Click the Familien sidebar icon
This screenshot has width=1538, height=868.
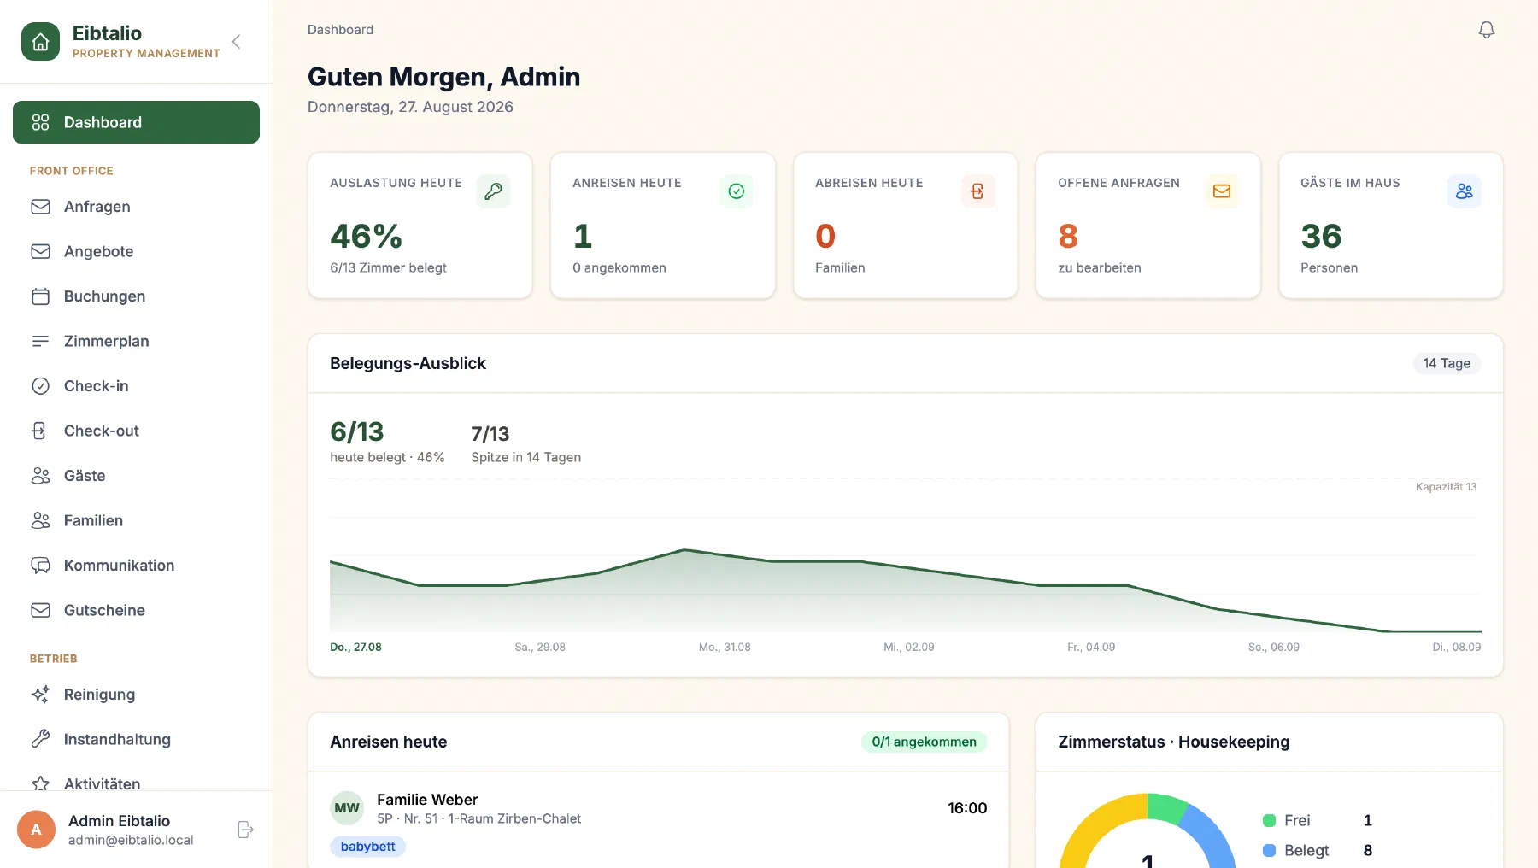40,520
